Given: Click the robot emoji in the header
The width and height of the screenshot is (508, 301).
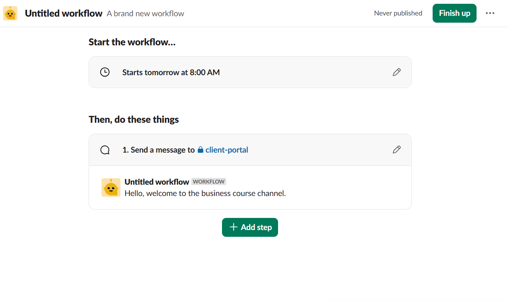Looking at the screenshot, I should tap(10, 13).
